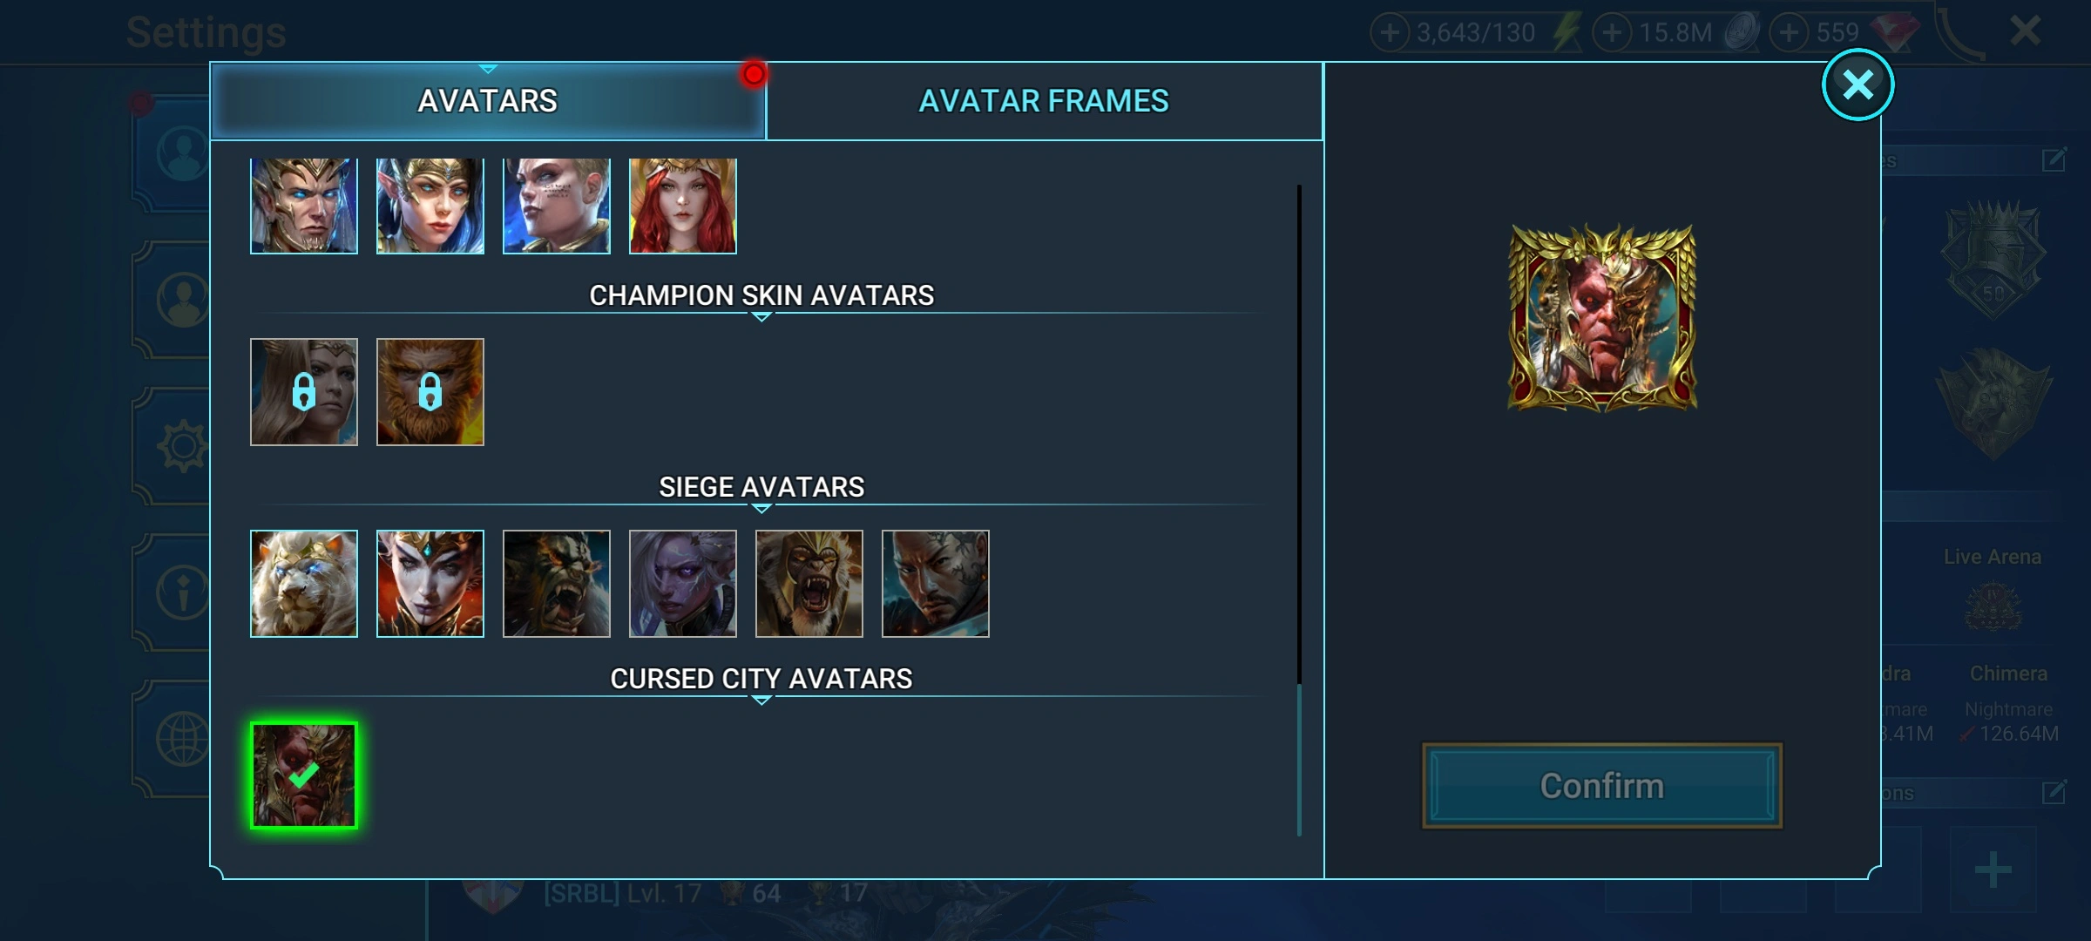Viewport: 2091px width, 941px height.
Task: Pick the red-haired woman avatar
Action: coord(682,206)
